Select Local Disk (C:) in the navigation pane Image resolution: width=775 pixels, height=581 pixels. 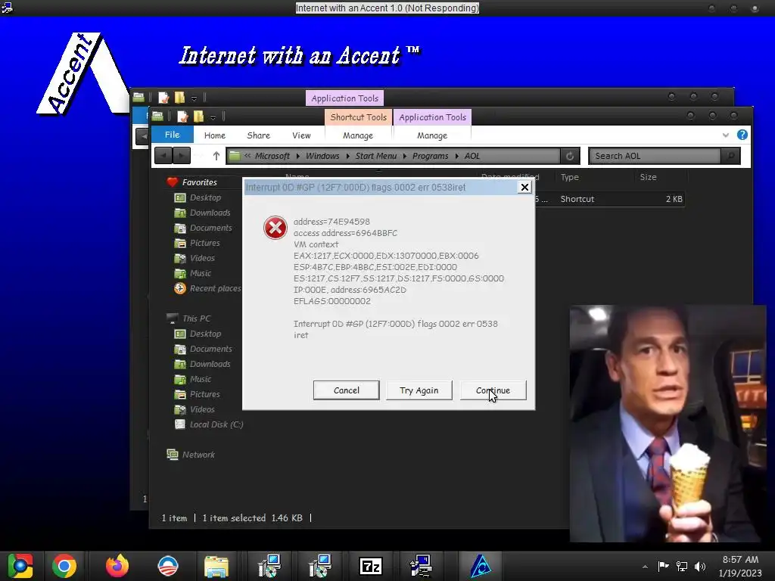216,424
